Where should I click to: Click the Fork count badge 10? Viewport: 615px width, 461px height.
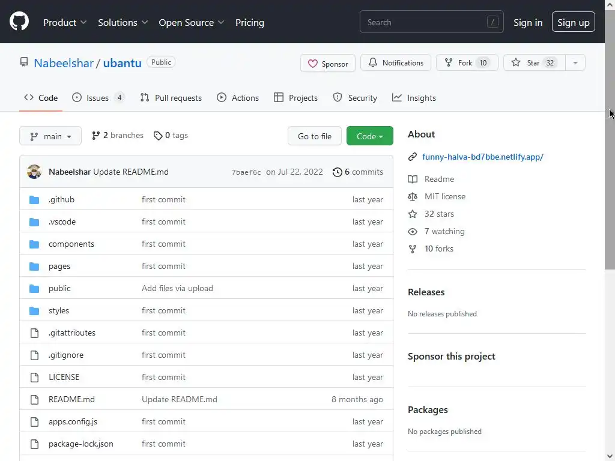(483, 62)
